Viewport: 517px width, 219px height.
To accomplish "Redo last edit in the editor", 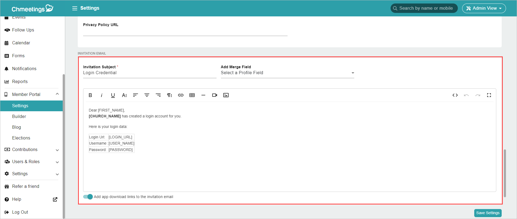I will (x=478, y=95).
